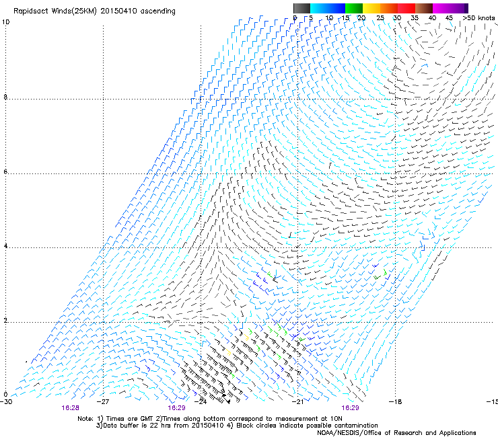Screen dimensions: 498x437
Task: Click the '35' label under the color bar
Action: [x=415, y=18]
